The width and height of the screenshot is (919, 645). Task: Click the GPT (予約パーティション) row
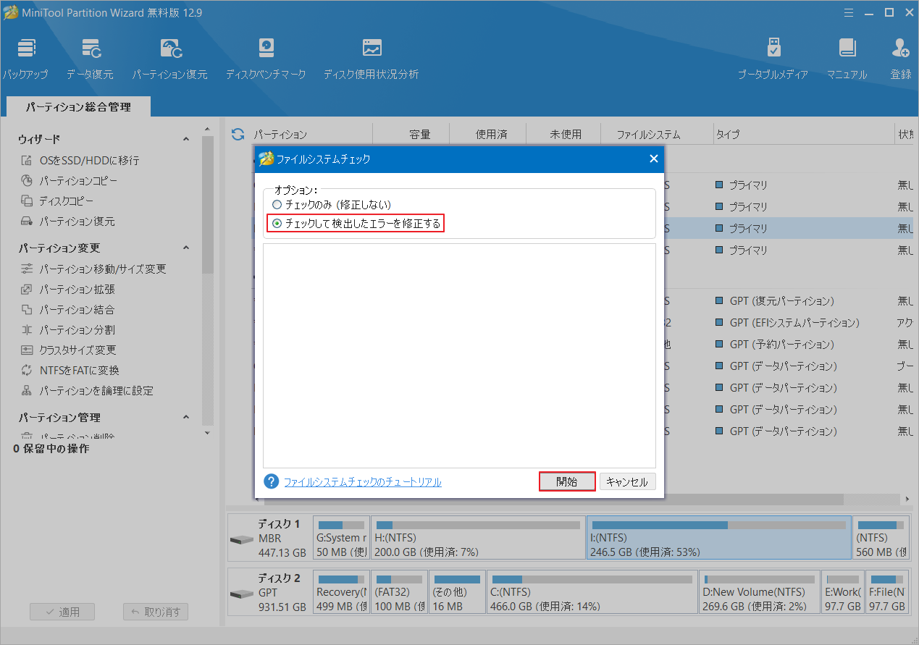pos(782,344)
